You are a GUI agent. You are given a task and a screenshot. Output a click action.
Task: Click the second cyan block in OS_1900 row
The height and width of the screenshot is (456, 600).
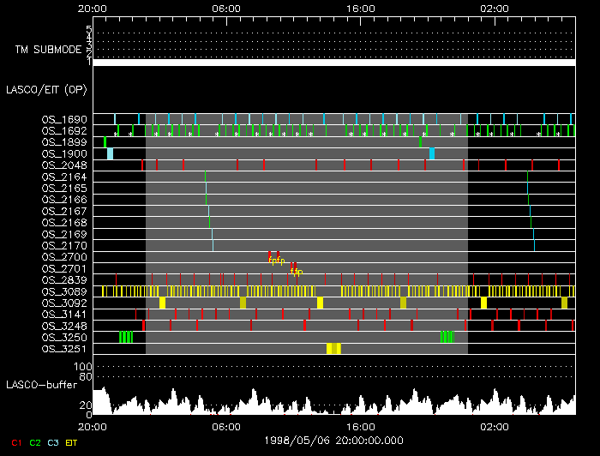tap(432, 153)
